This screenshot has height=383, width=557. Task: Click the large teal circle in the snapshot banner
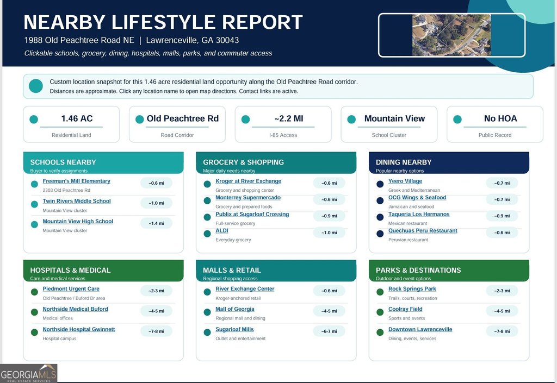tap(36, 86)
